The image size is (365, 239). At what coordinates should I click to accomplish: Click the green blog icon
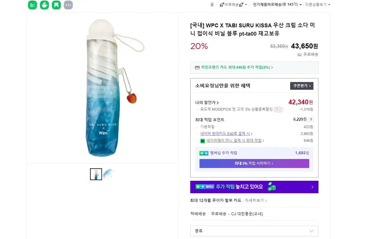click(32, 5)
